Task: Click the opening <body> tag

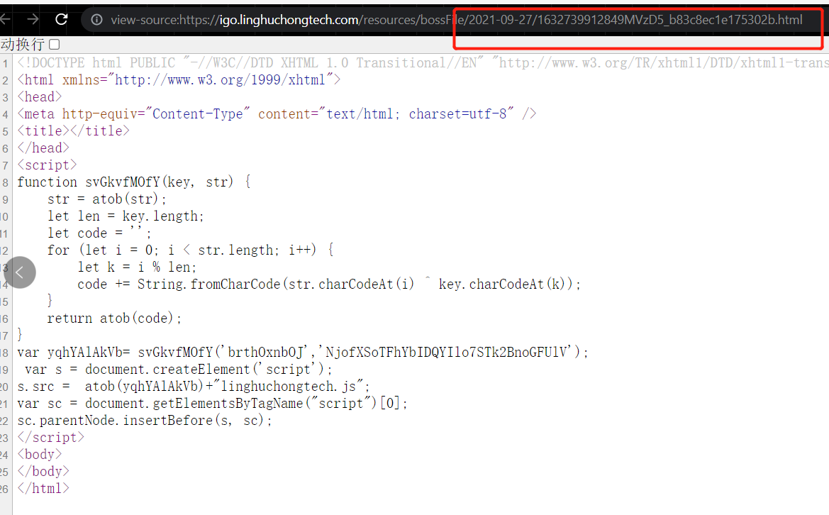Action: 40,454
